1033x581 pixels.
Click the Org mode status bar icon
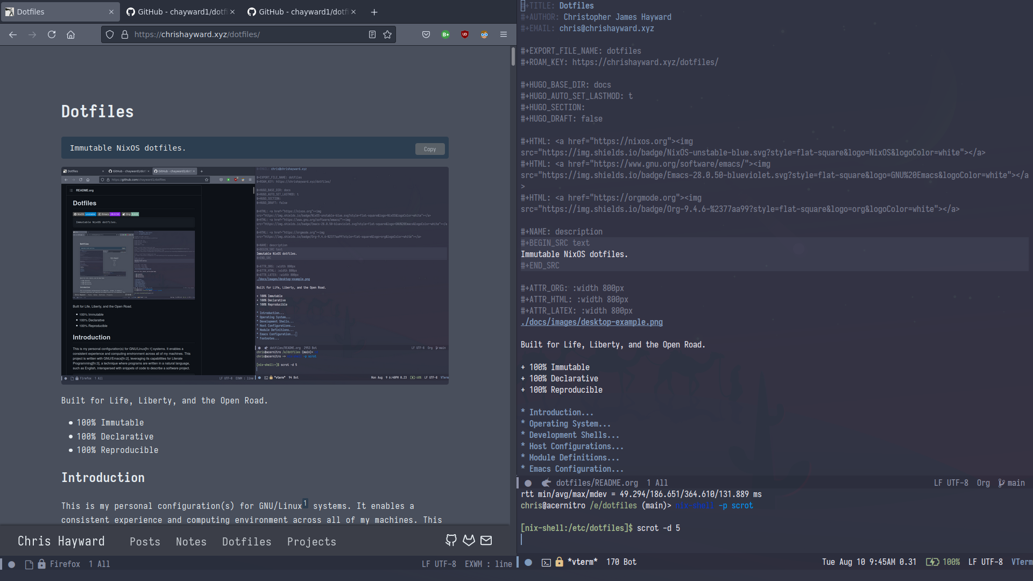[x=984, y=483]
